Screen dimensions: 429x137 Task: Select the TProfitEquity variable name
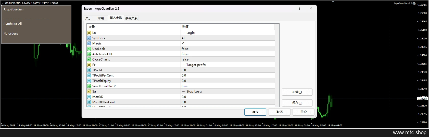coord(102,81)
